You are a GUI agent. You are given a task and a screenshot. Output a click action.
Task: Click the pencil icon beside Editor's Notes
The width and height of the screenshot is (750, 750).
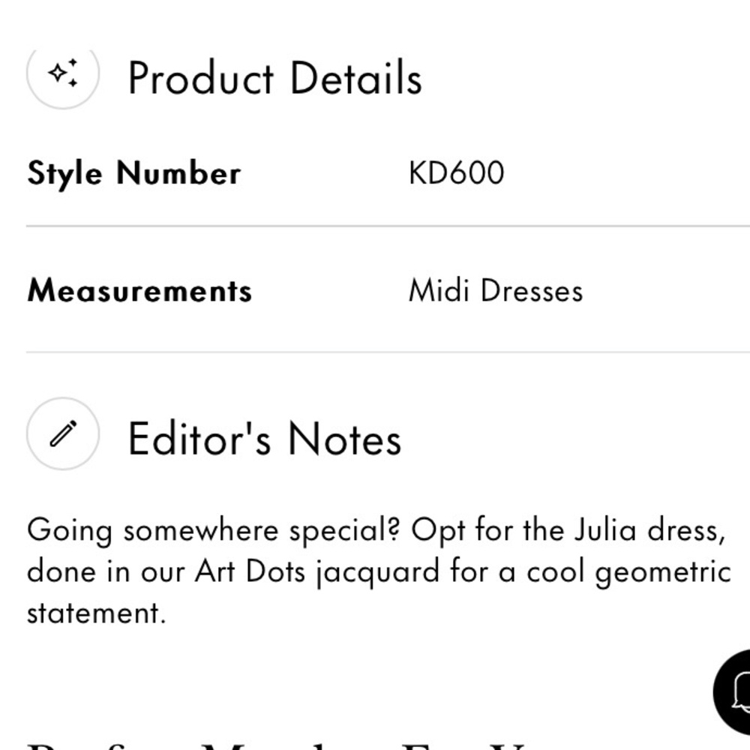tap(63, 433)
